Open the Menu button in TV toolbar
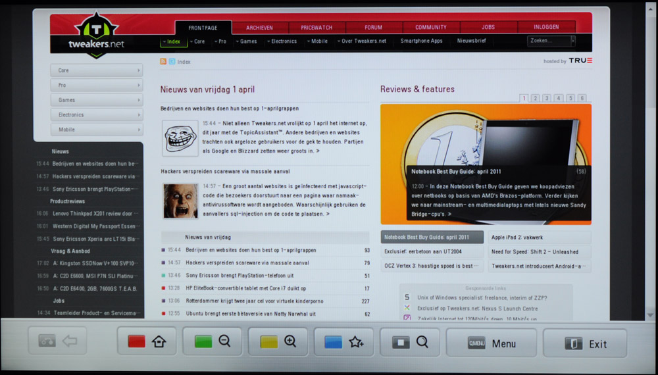The height and width of the screenshot is (375, 658). 492,343
